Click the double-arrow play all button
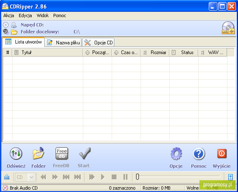Viewport: 238px width, 192px height. click(x=92, y=177)
